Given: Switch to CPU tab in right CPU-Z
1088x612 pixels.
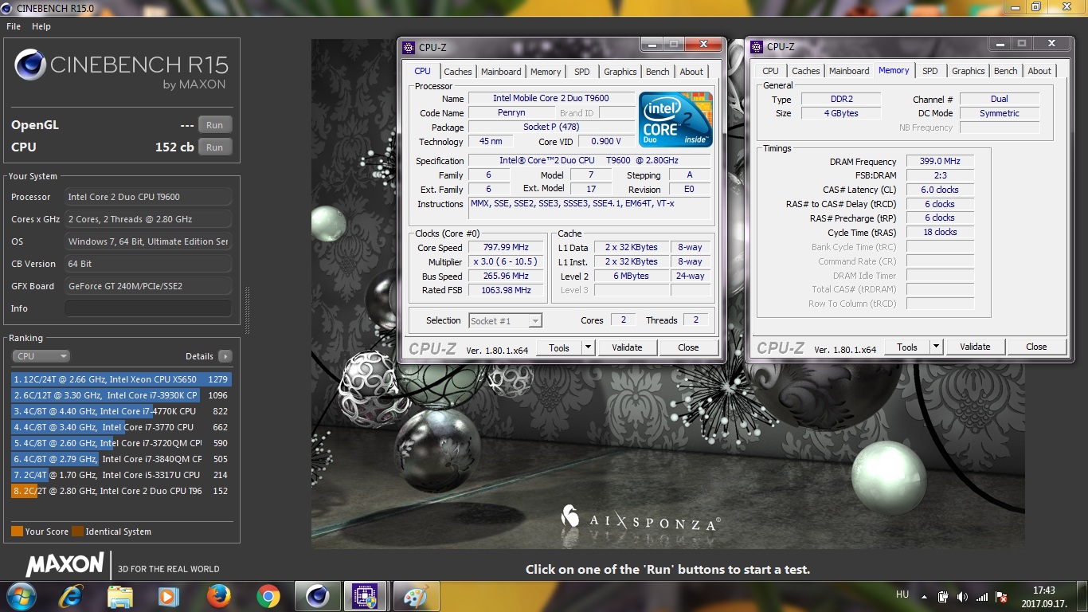Looking at the screenshot, I should [x=770, y=71].
